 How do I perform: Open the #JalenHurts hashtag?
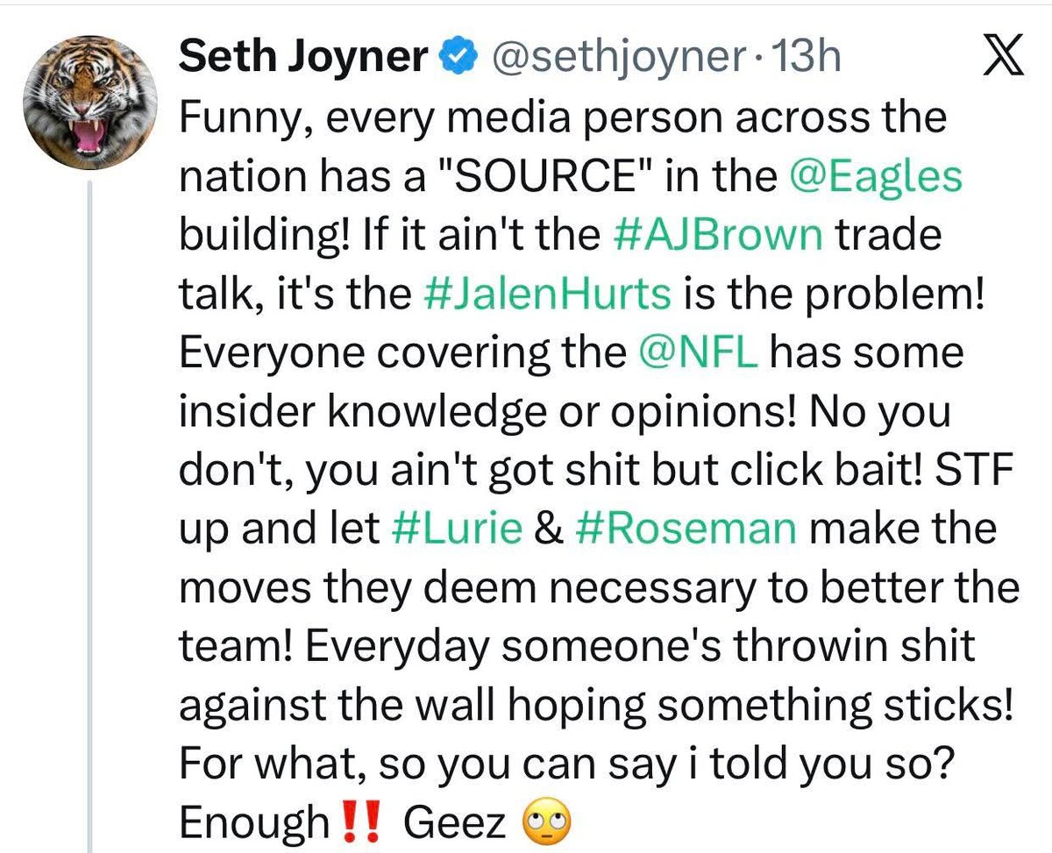546,295
